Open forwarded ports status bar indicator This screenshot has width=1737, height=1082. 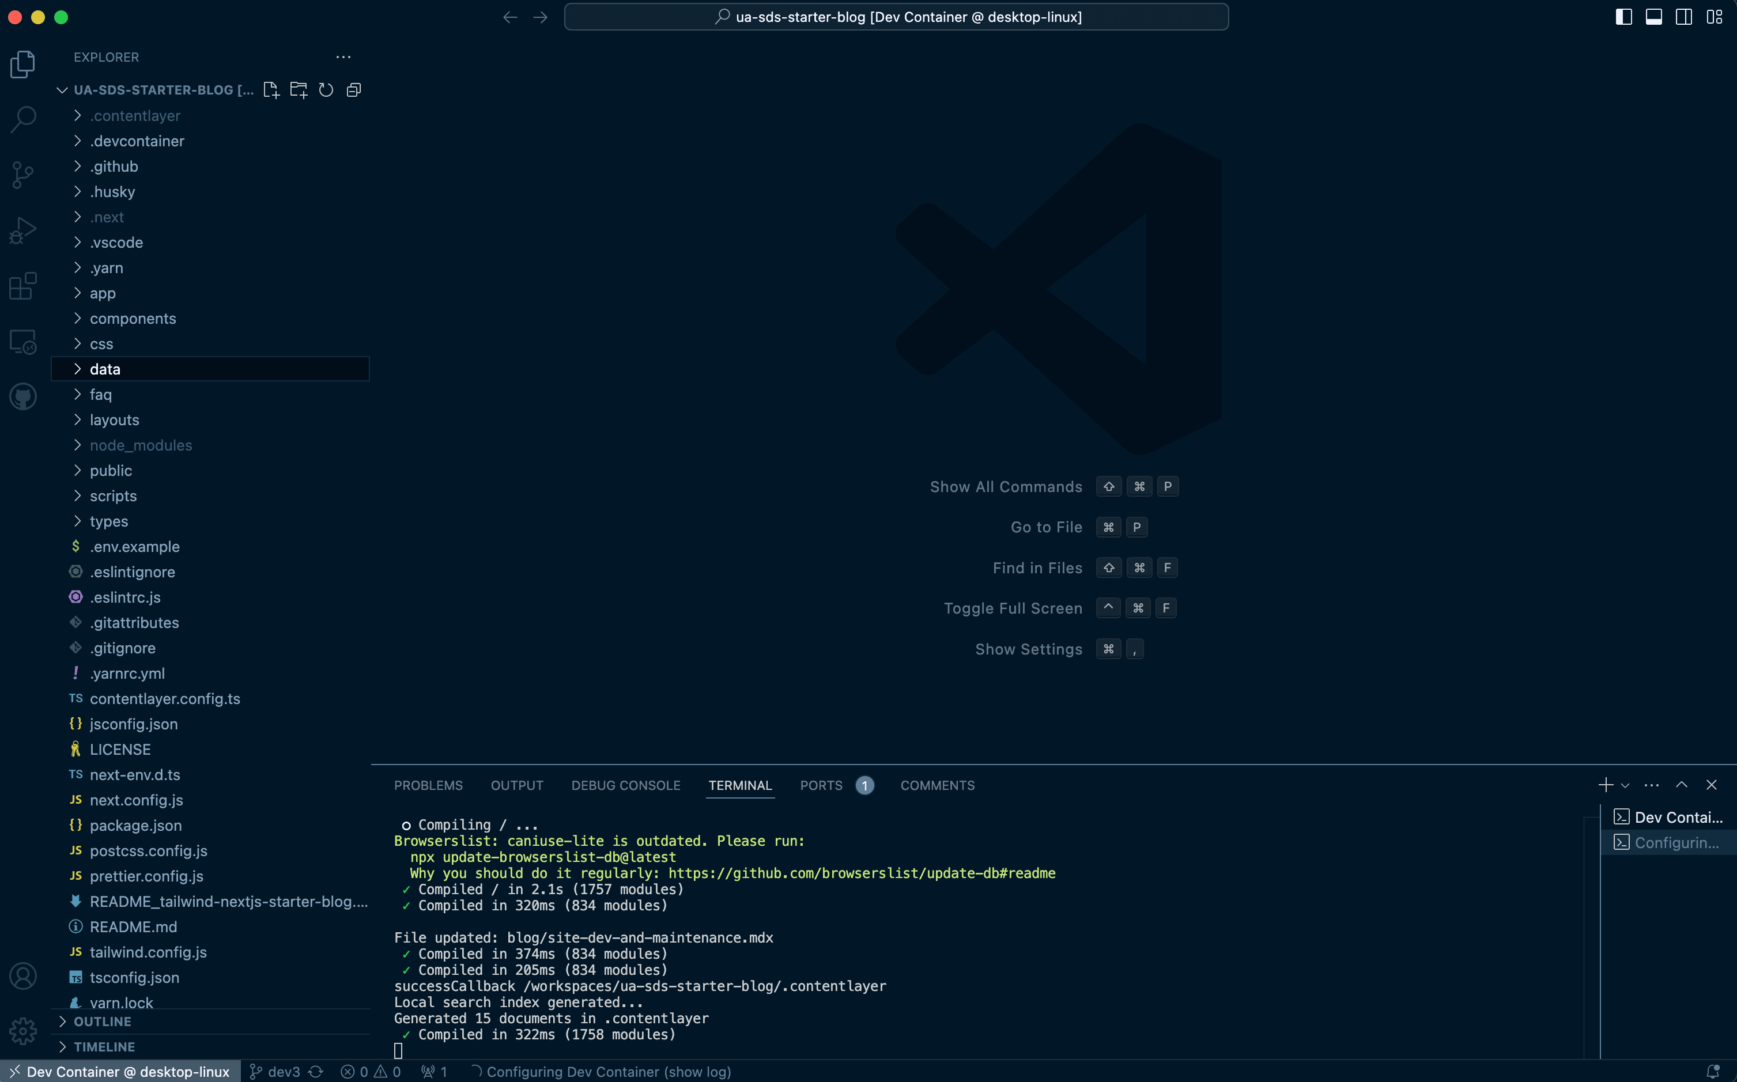[435, 1071]
